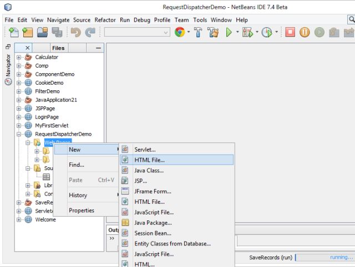Viewport: 355px width, 267px height.
Task: Expand the Welcome project node
Action: [19, 219]
